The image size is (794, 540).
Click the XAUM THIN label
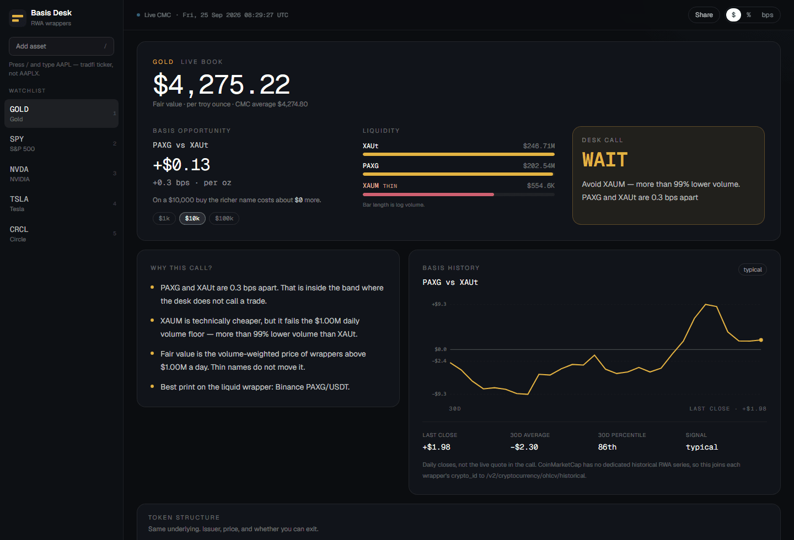[380, 186]
